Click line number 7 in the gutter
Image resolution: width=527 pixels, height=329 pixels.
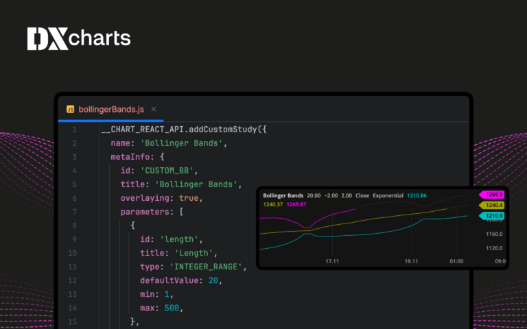coord(74,212)
